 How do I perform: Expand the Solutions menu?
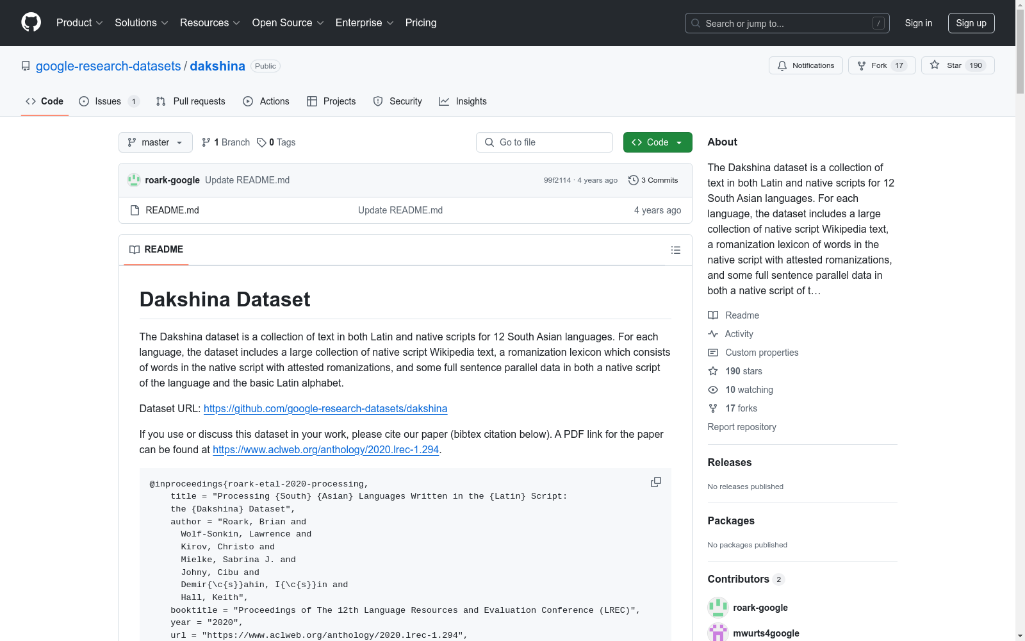tap(142, 23)
